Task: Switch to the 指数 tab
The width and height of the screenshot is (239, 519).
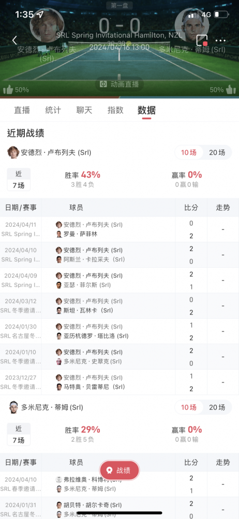Action: [115, 110]
